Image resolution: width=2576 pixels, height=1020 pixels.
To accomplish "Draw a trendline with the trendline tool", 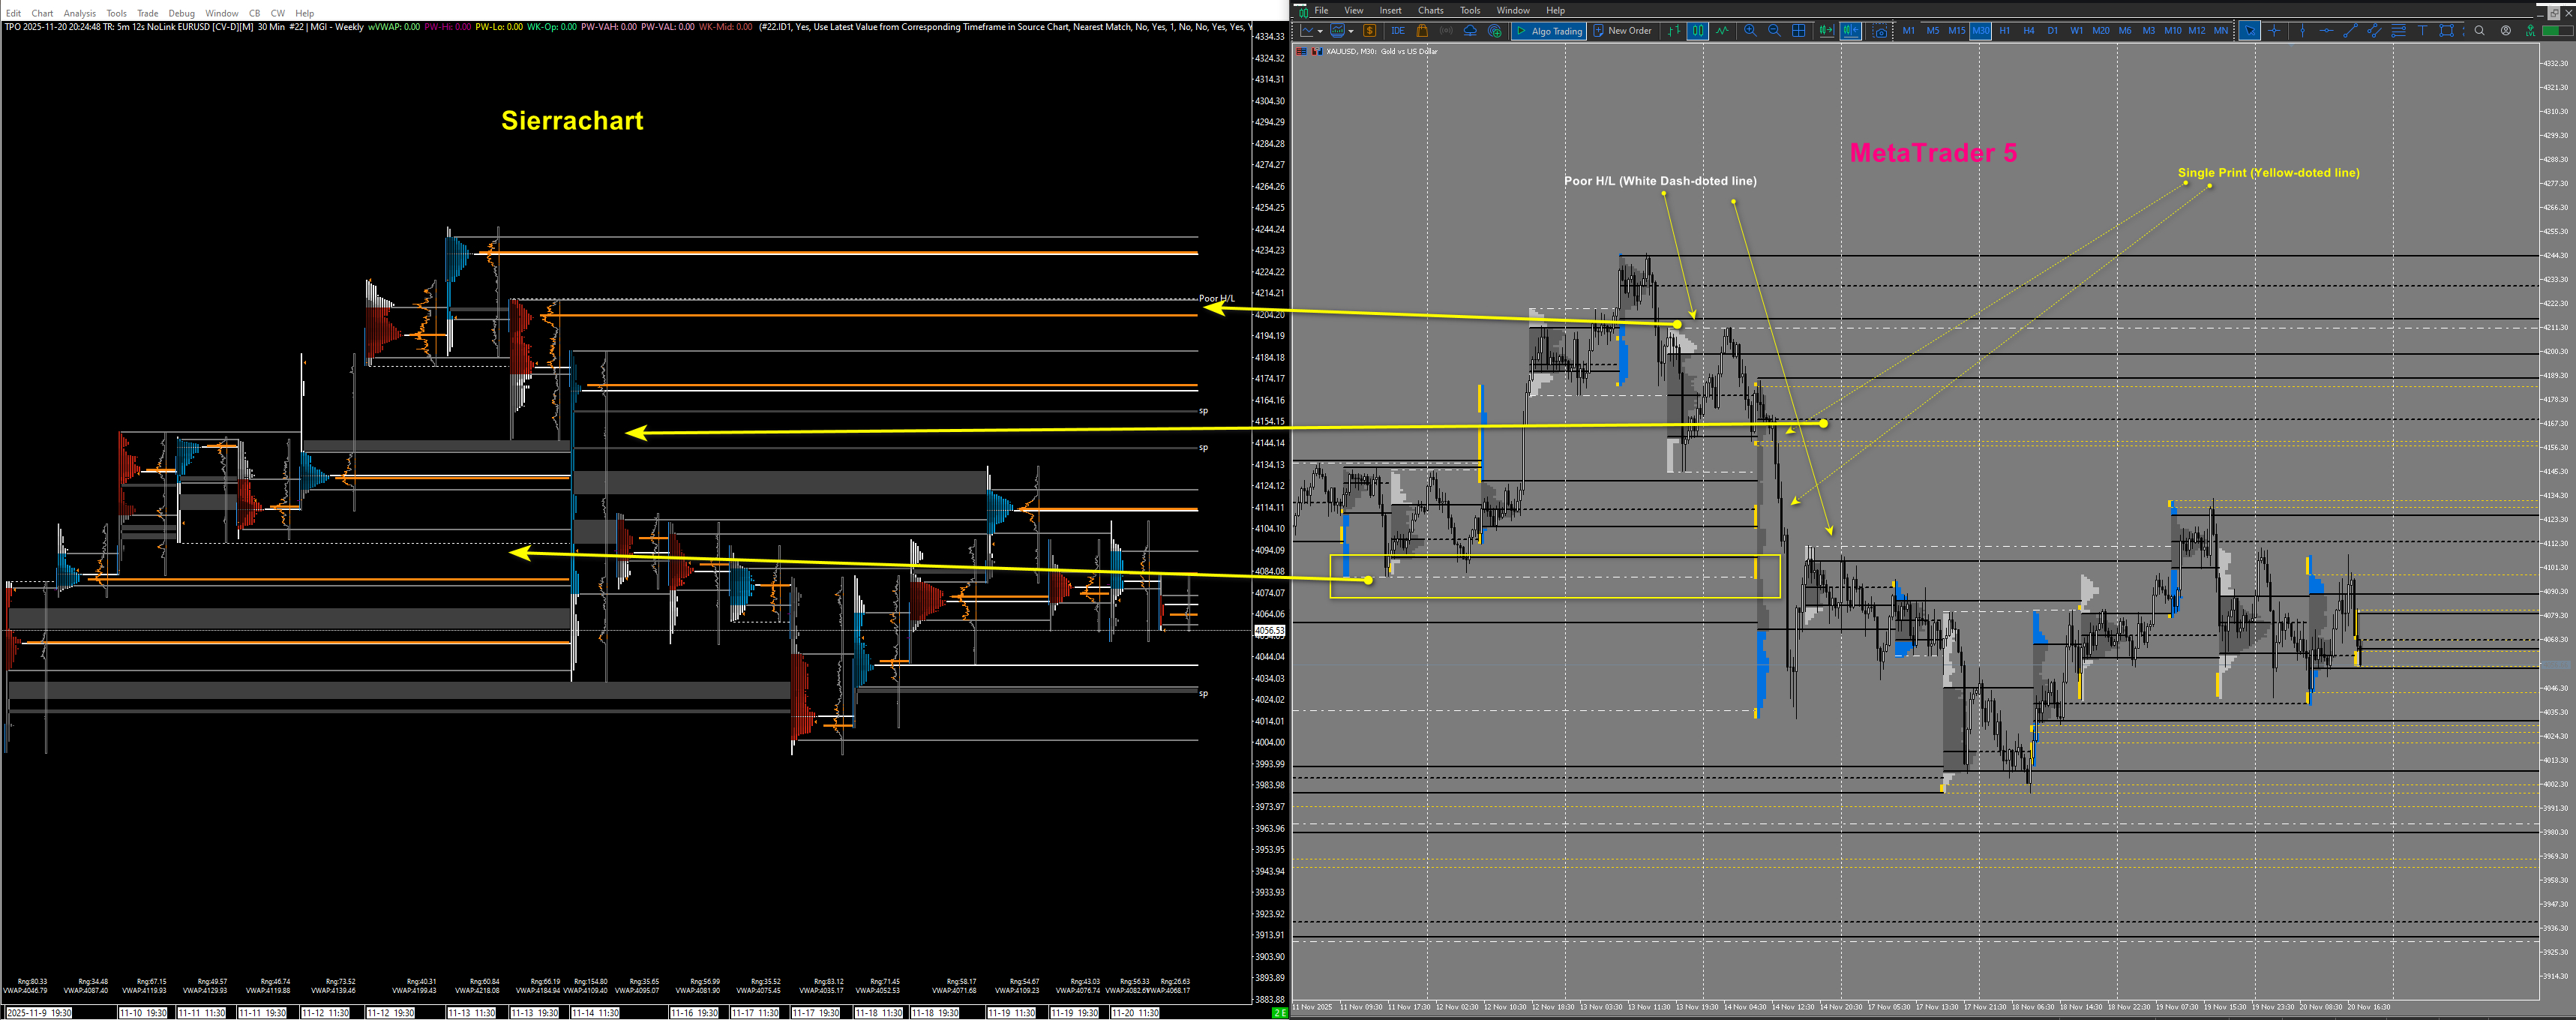I will click(2350, 31).
